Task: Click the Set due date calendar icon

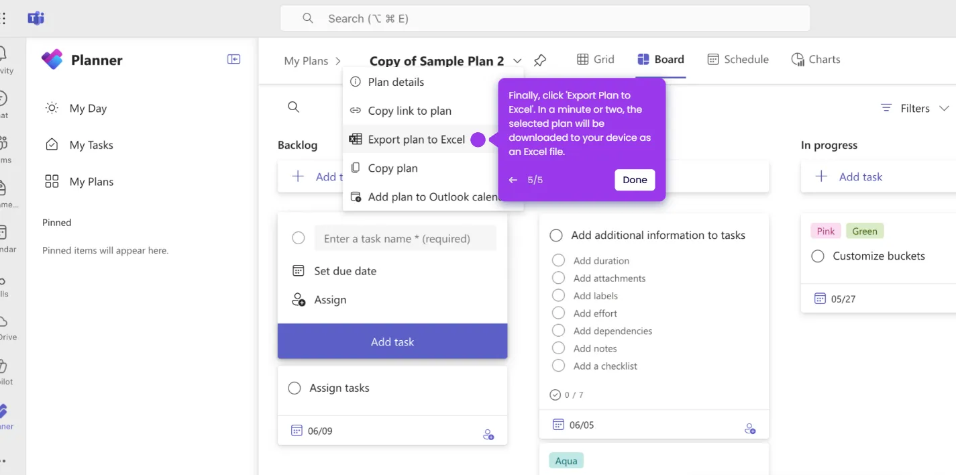Action: pos(299,271)
